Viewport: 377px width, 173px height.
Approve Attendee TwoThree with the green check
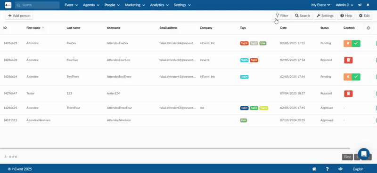click(356, 77)
